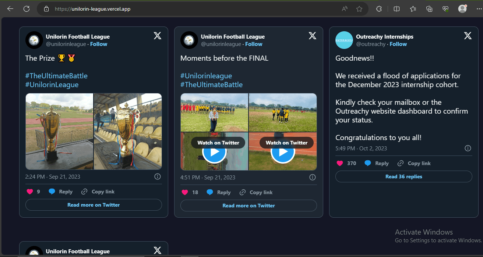This screenshot has height=257, width=483.
Task: Open right trophy photo near stadium seats
Action: [128, 131]
